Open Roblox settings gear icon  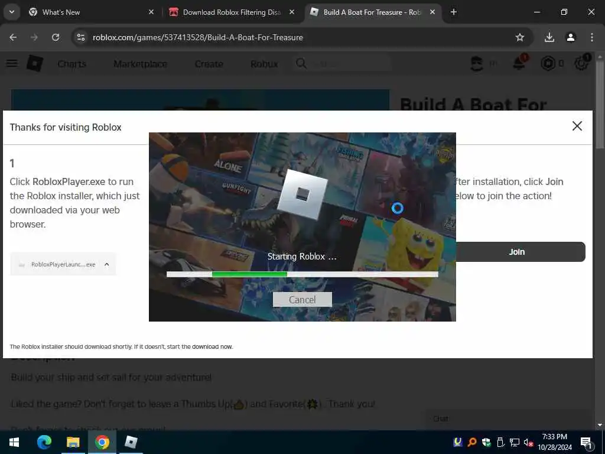[x=581, y=63]
